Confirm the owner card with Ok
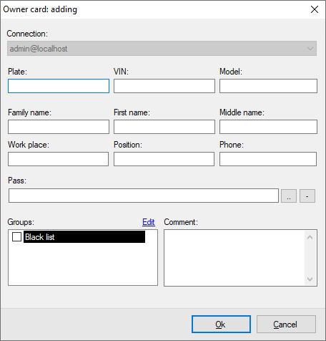 point(221,325)
